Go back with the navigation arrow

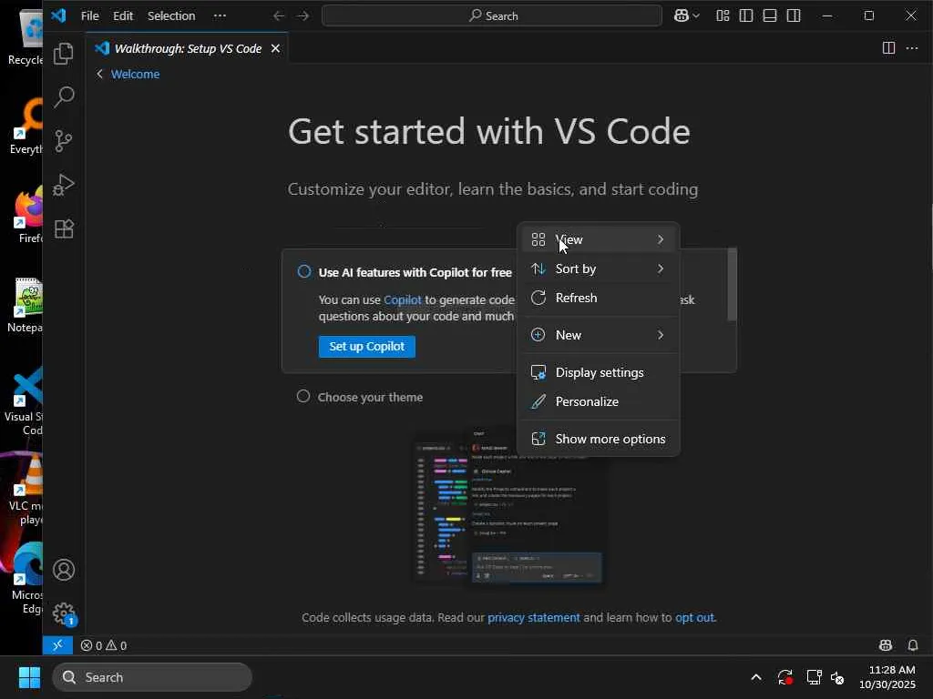coord(279,16)
